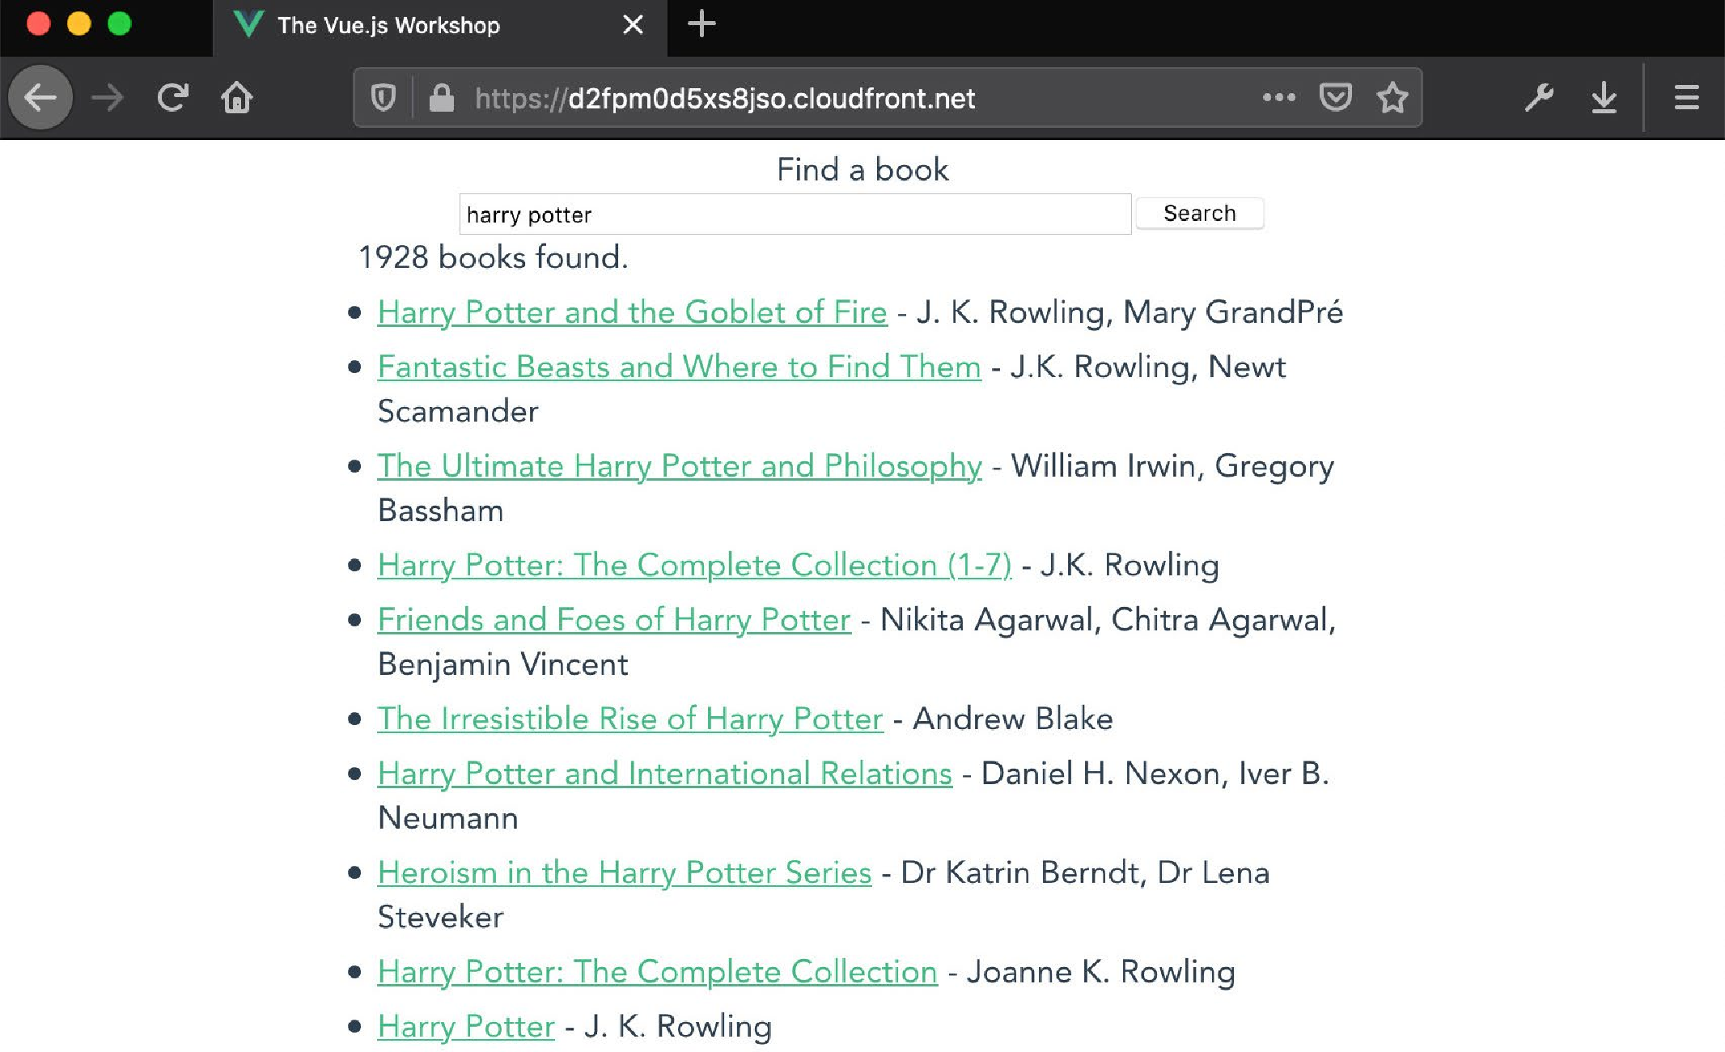Click author text 'Daniel H. Nexon, Iver B.'
The height and width of the screenshot is (1052, 1725).
[1155, 774]
